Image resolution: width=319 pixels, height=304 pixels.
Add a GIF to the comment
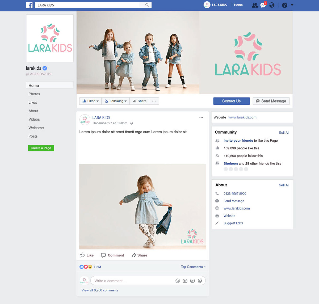192,281
